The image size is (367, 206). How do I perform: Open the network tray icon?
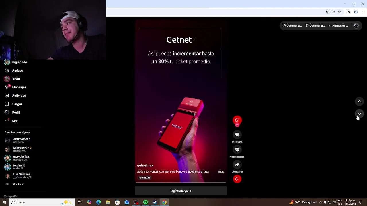[330, 202]
